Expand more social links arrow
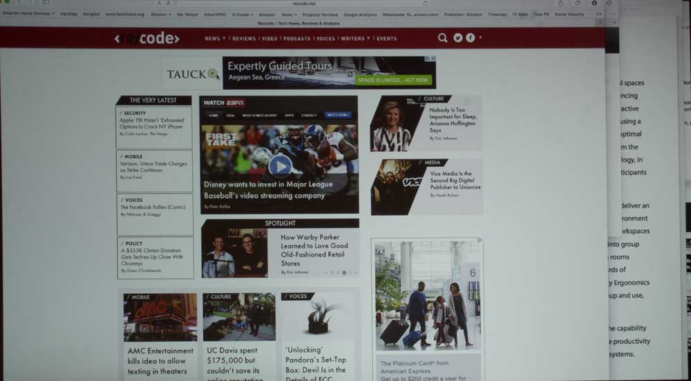 [x=480, y=37]
